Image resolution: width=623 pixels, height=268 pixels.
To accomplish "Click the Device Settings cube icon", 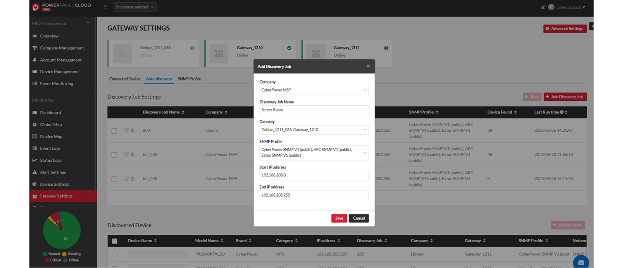I will tap(35, 184).
